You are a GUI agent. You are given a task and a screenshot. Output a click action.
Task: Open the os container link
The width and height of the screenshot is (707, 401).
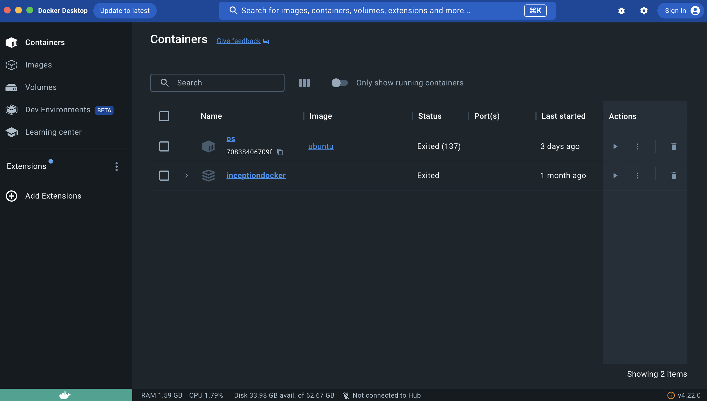coord(231,139)
